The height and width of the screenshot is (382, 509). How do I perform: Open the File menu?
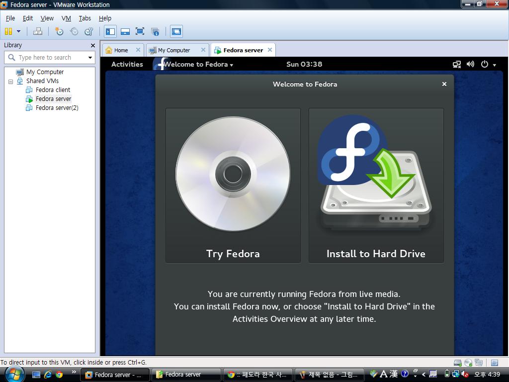tap(10, 18)
